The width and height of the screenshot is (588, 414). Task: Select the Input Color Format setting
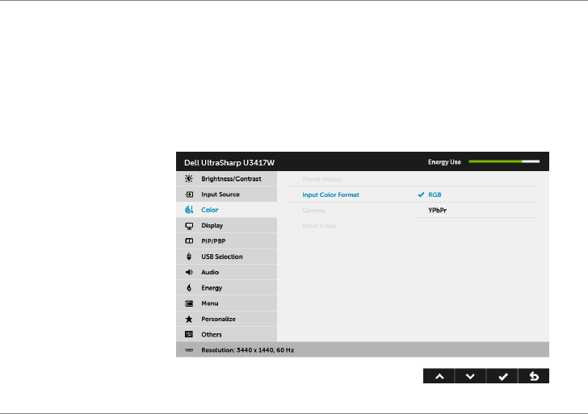[330, 194]
